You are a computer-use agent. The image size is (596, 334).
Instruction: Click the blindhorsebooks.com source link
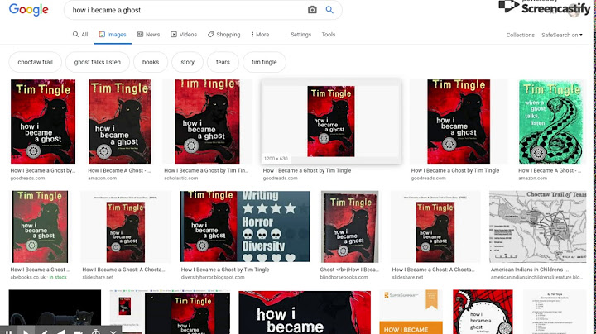pyautogui.click(x=344, y=277)
